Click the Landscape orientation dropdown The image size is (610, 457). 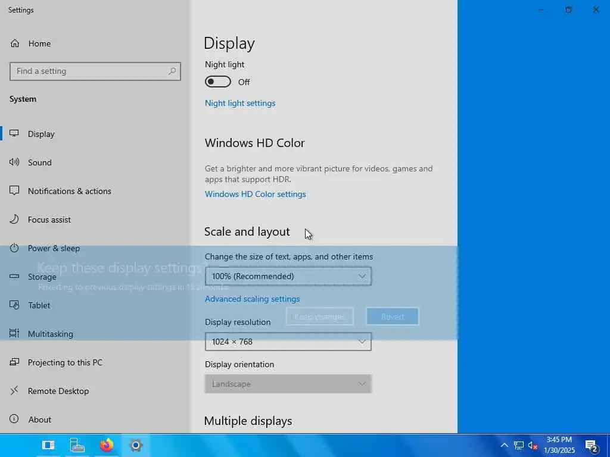pos(288,384)
